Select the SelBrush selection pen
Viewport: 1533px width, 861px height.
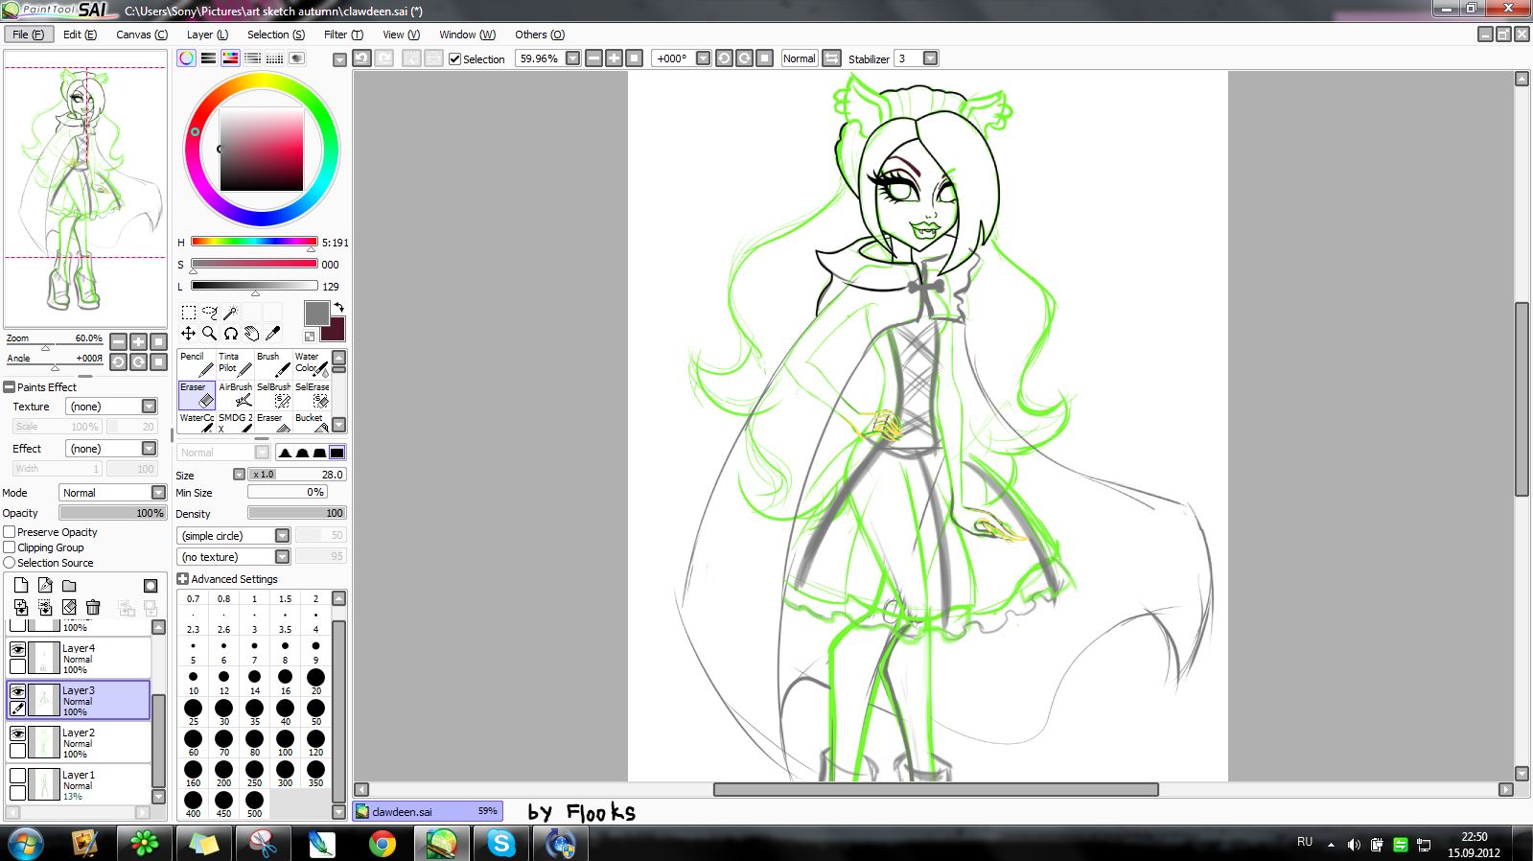[x=273, y=395]
